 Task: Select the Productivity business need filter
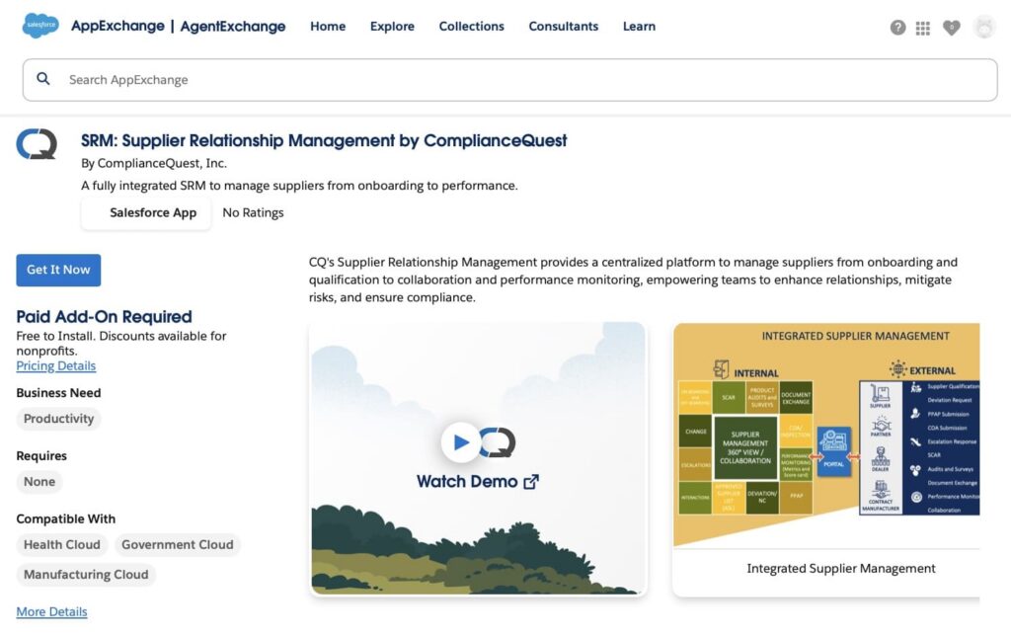pos(58,419)
